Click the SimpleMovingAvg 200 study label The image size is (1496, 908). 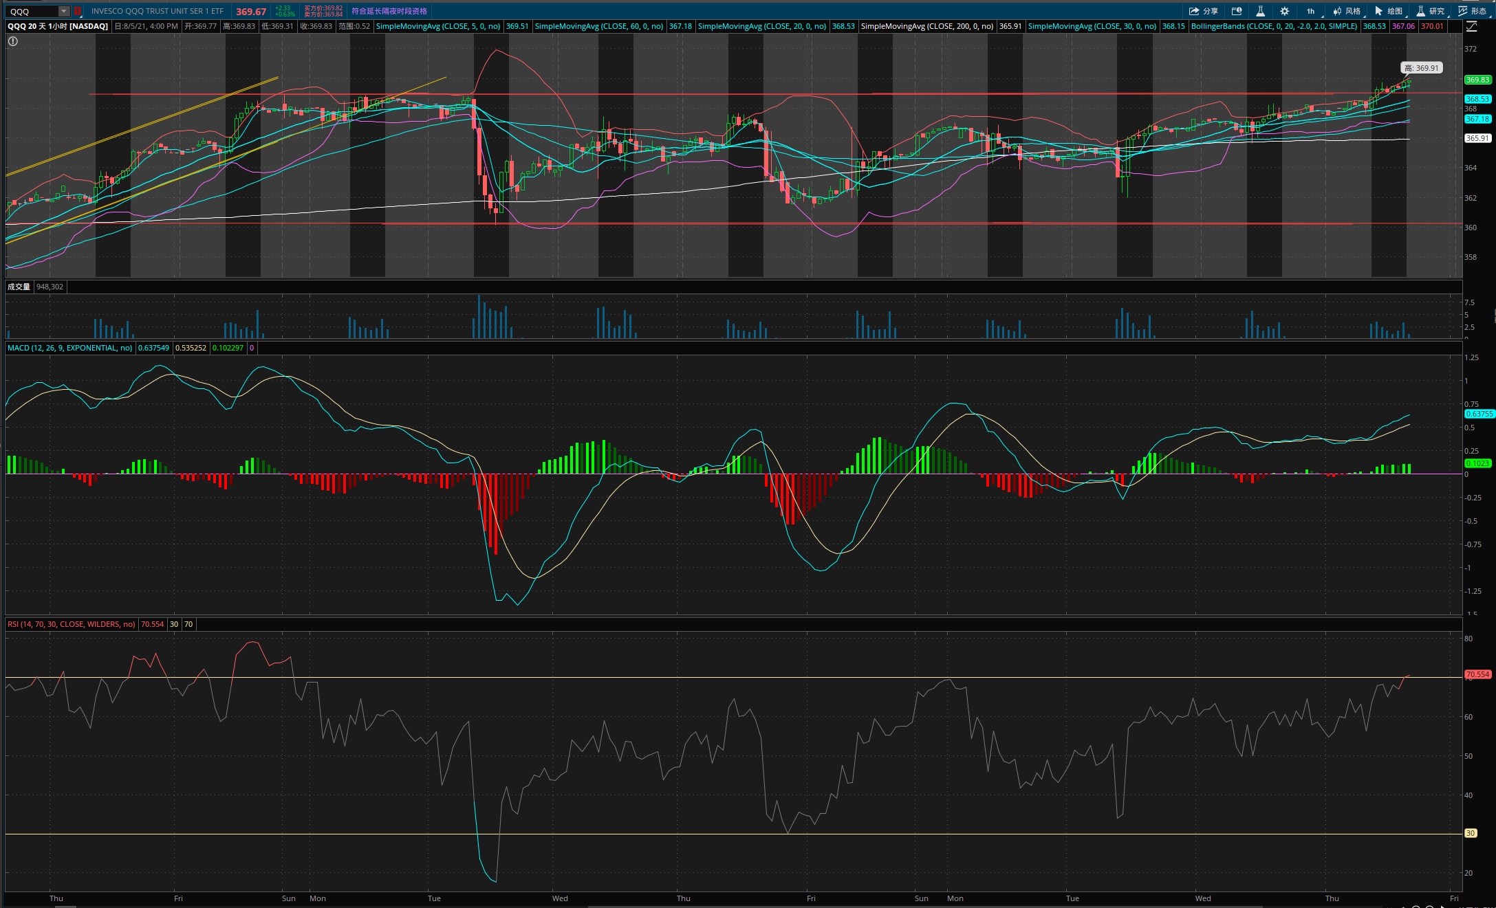(926, 26)
